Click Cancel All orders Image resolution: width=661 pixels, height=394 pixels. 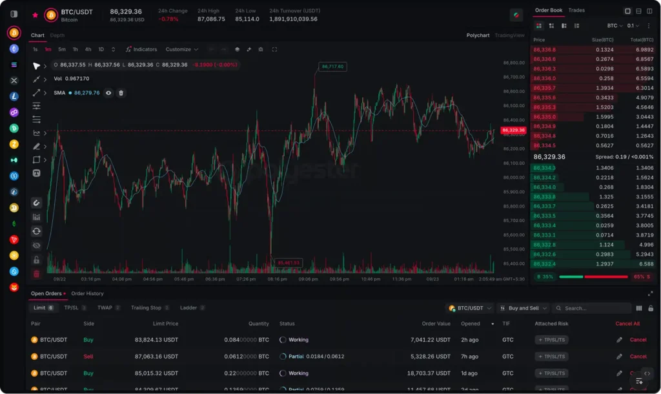tap(627, 324)
